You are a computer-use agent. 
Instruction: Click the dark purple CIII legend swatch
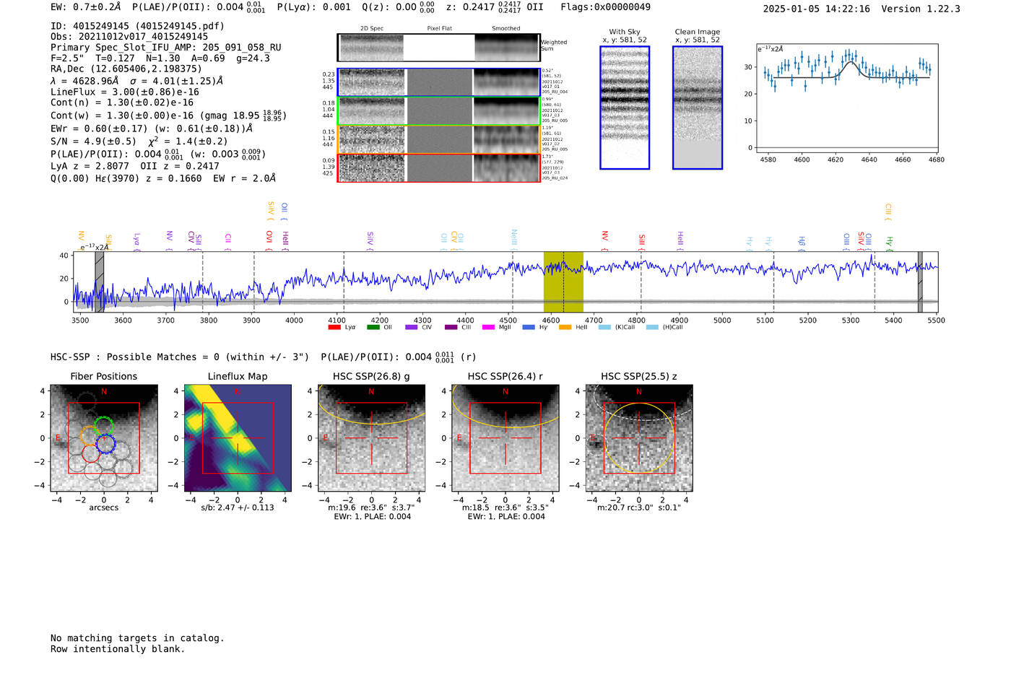pos(451,328)
